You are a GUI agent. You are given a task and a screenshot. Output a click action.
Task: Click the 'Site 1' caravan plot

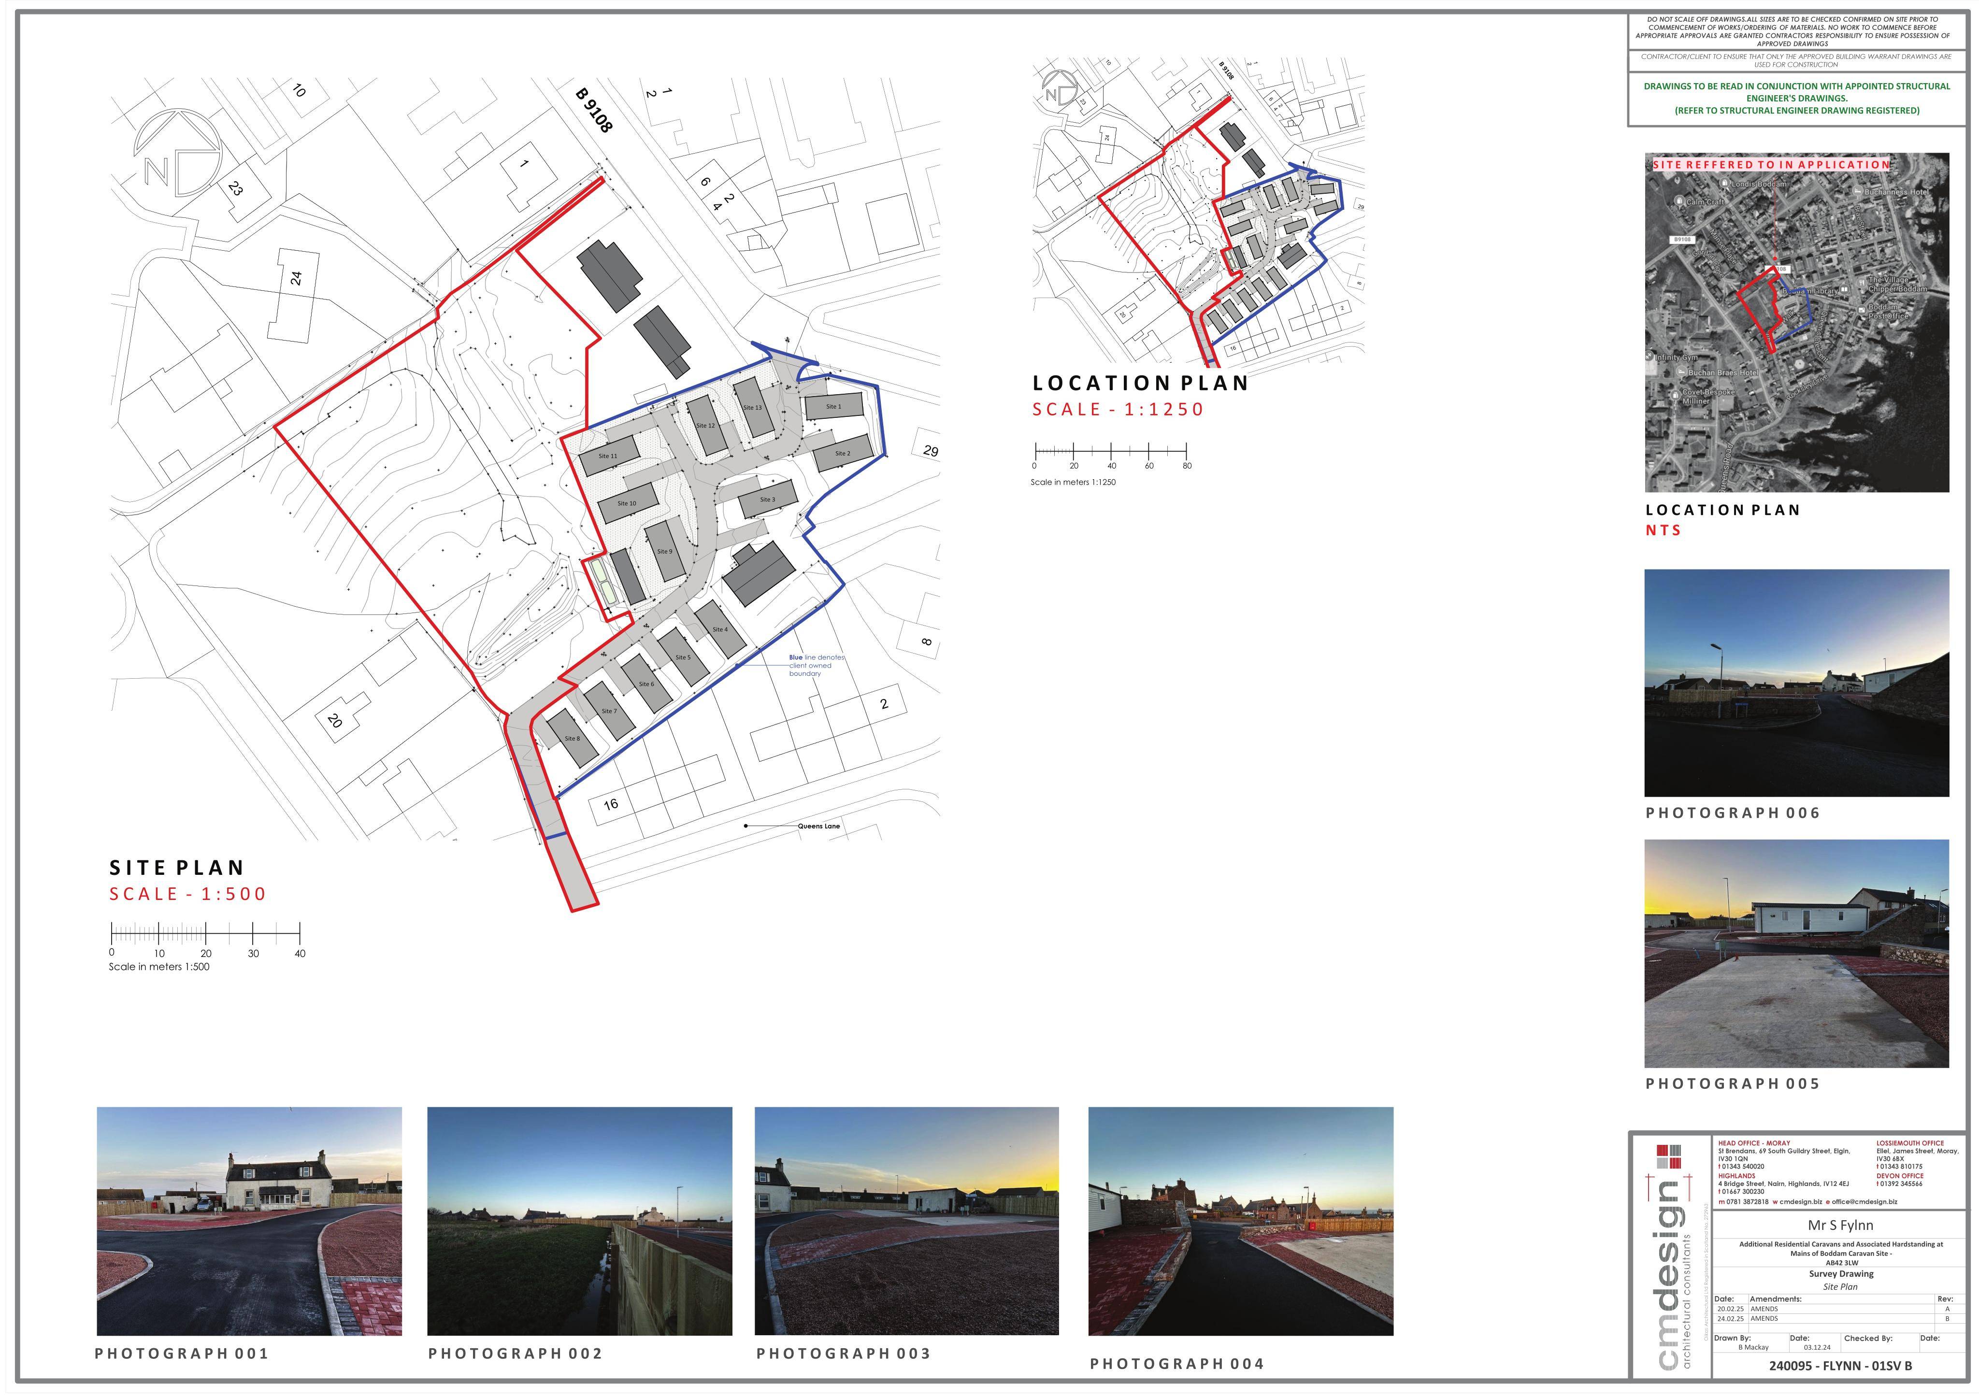[x=833, y=407]
